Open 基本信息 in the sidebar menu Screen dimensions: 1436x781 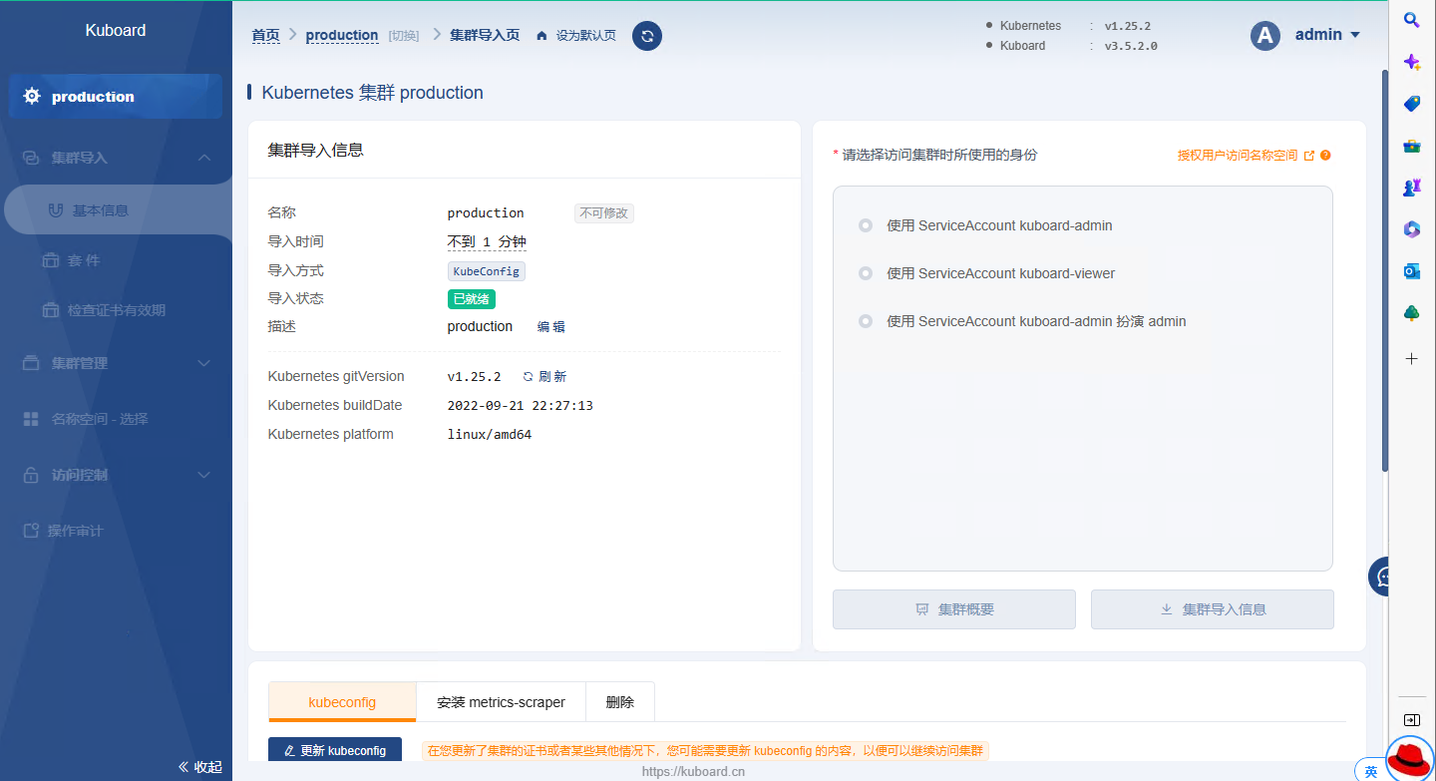coord(101,210)
